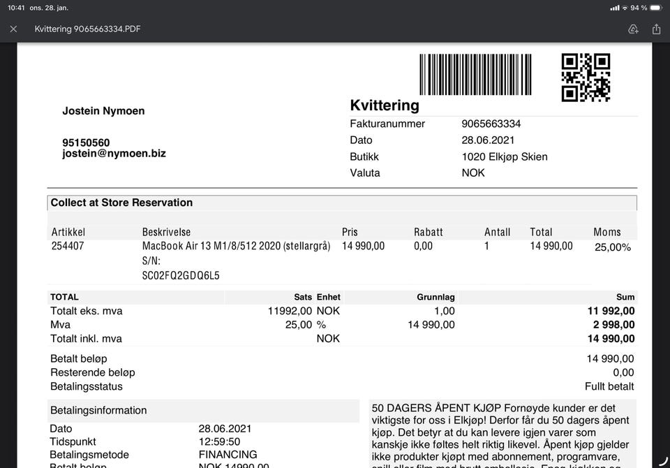Tap the file title Kvittering 9065663334.PDF
The width and height of the screenshot is (670, 468).
coord(88,29)
